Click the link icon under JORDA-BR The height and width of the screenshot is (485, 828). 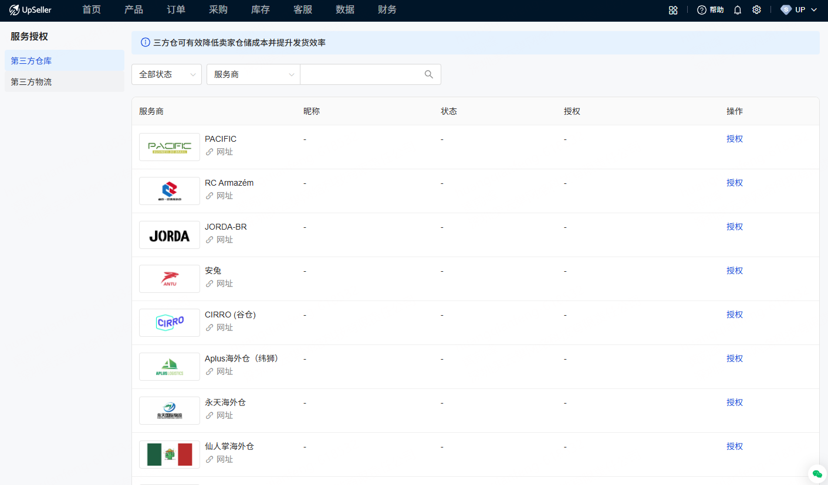[x=209, y=240]
